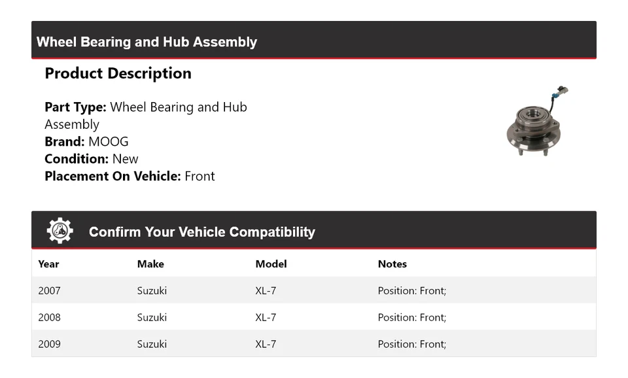Select the 2007 year cell

pos(49,290)
